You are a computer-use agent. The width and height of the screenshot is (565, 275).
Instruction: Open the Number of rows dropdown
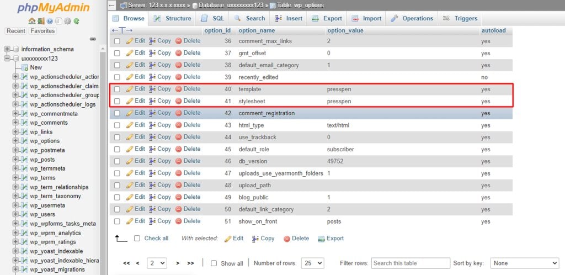coord(313,263)
